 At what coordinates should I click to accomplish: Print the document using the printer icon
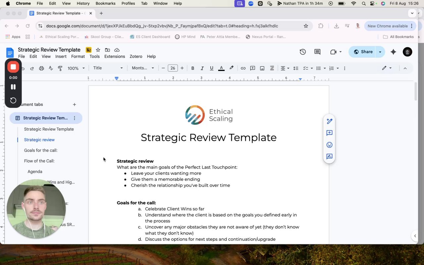click(41, 68)
